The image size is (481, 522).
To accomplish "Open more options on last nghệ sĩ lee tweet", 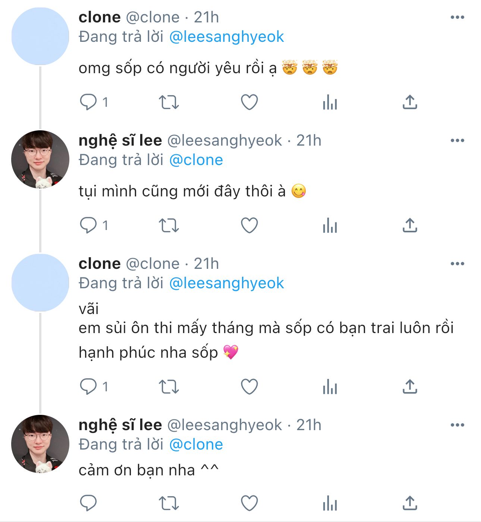I will tap(457, 425).
